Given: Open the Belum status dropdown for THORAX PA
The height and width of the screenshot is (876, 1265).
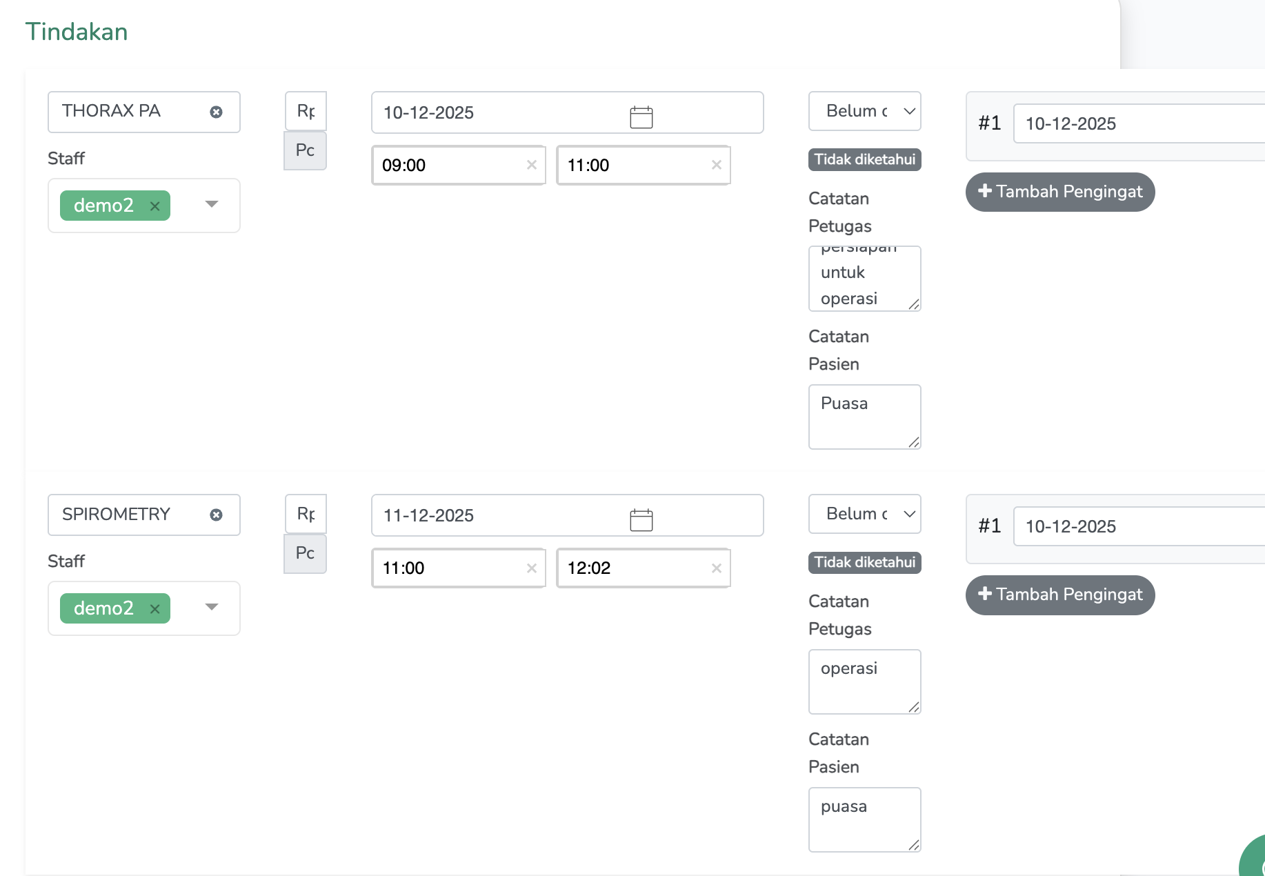Looking at the screenshot, I should tap(864, 111).
